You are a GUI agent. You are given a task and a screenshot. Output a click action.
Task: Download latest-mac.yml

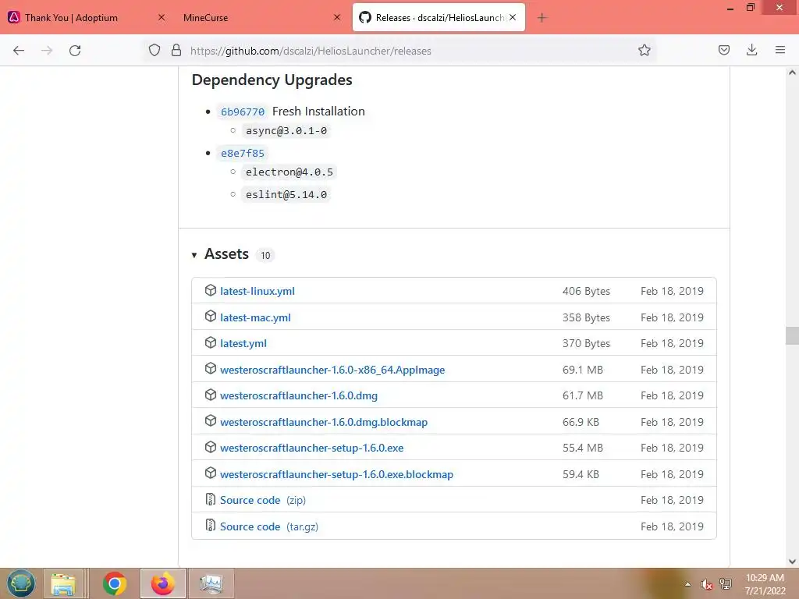click(255, 318)
